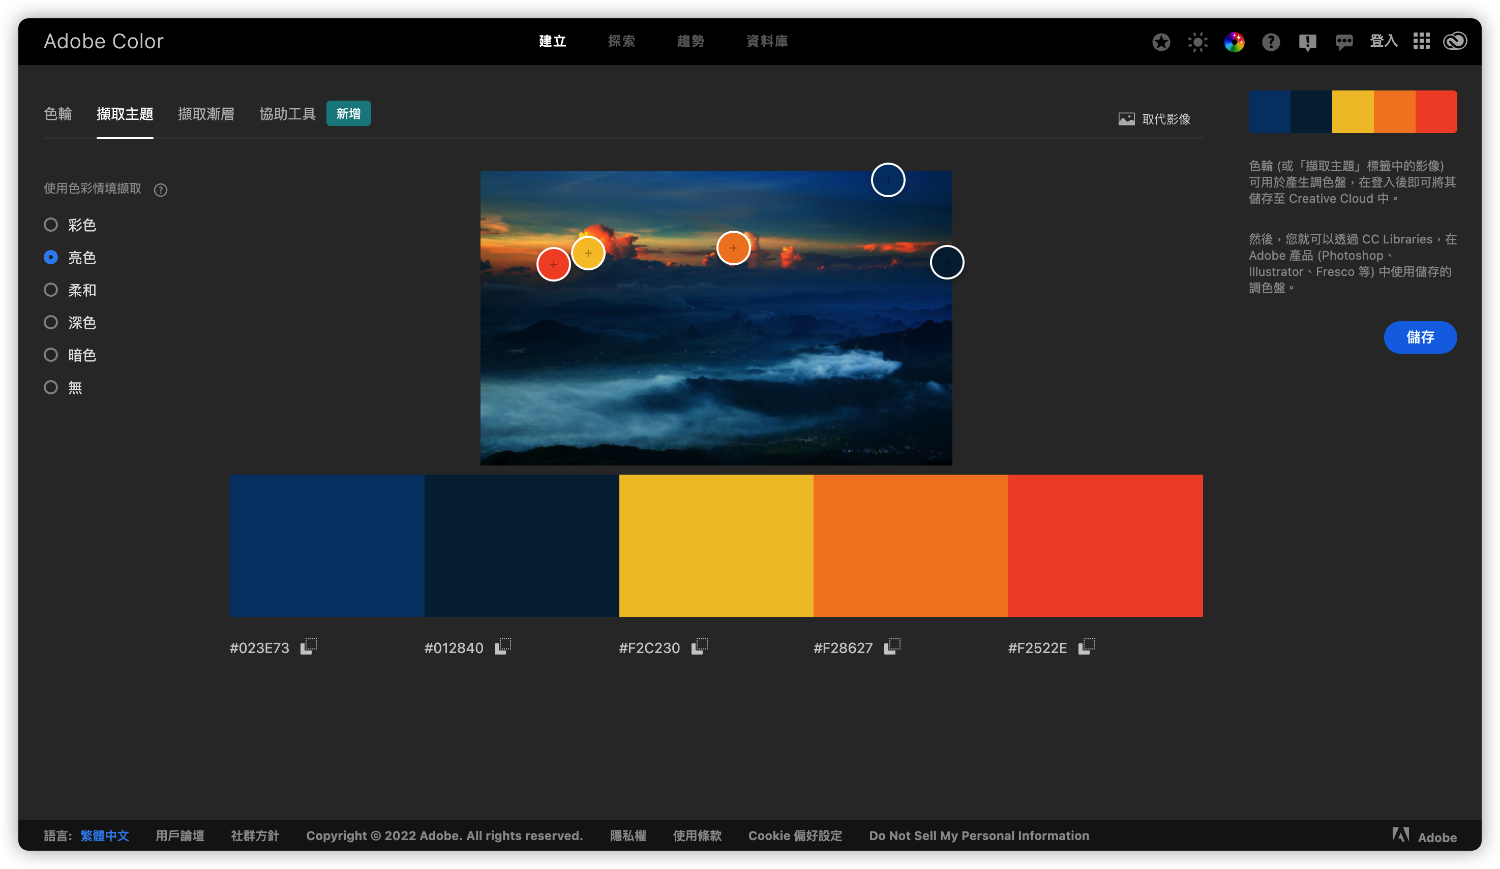
Task: Copy hex code #012840
Action: pos(503,646)
